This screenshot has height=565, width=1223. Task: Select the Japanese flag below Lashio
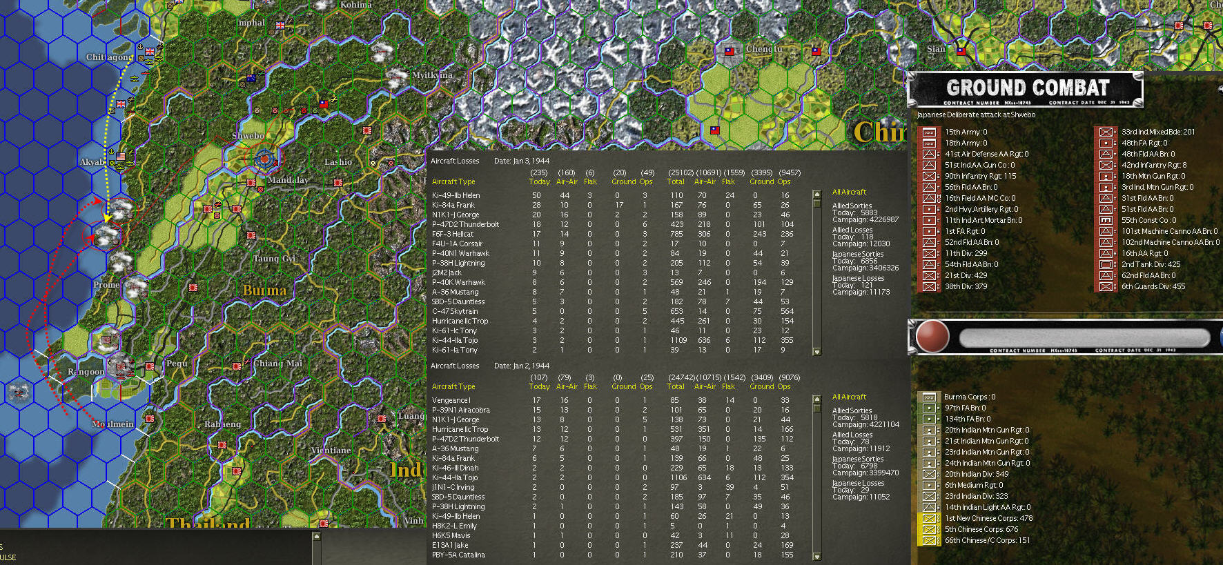tap(338, 183)
